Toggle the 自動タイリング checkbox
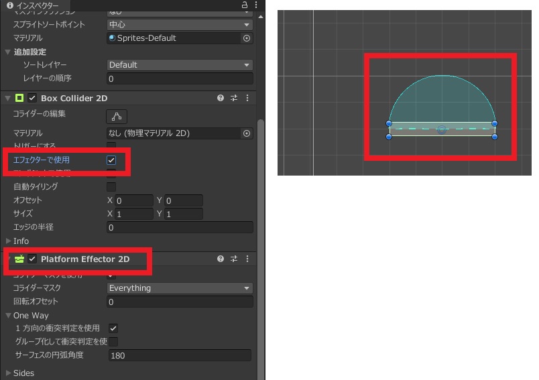 click(111, 187)
